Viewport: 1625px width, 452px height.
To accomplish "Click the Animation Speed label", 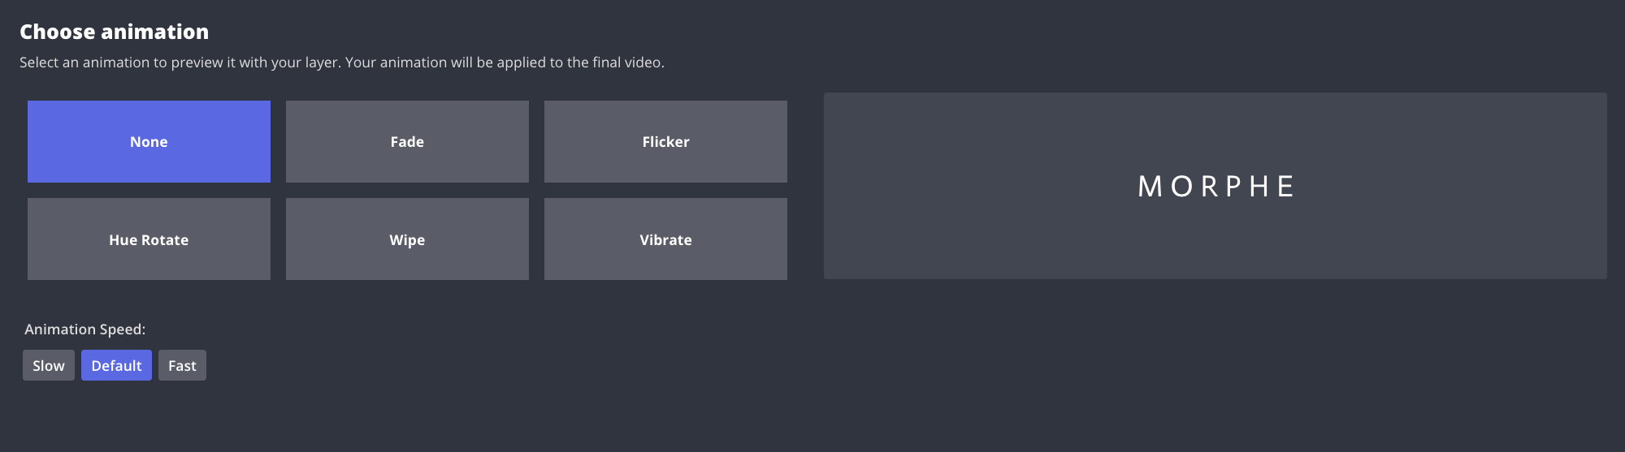I will point(84,329).
